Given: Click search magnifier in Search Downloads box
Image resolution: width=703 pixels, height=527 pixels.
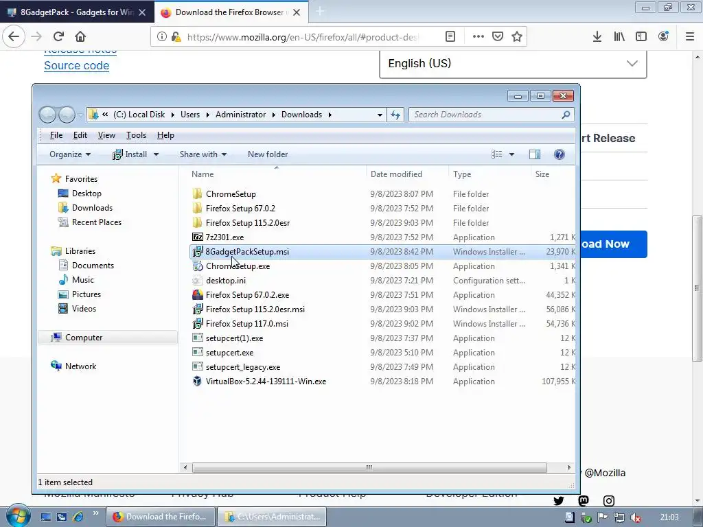Looking at the screenshot, I should pos(566,115).
